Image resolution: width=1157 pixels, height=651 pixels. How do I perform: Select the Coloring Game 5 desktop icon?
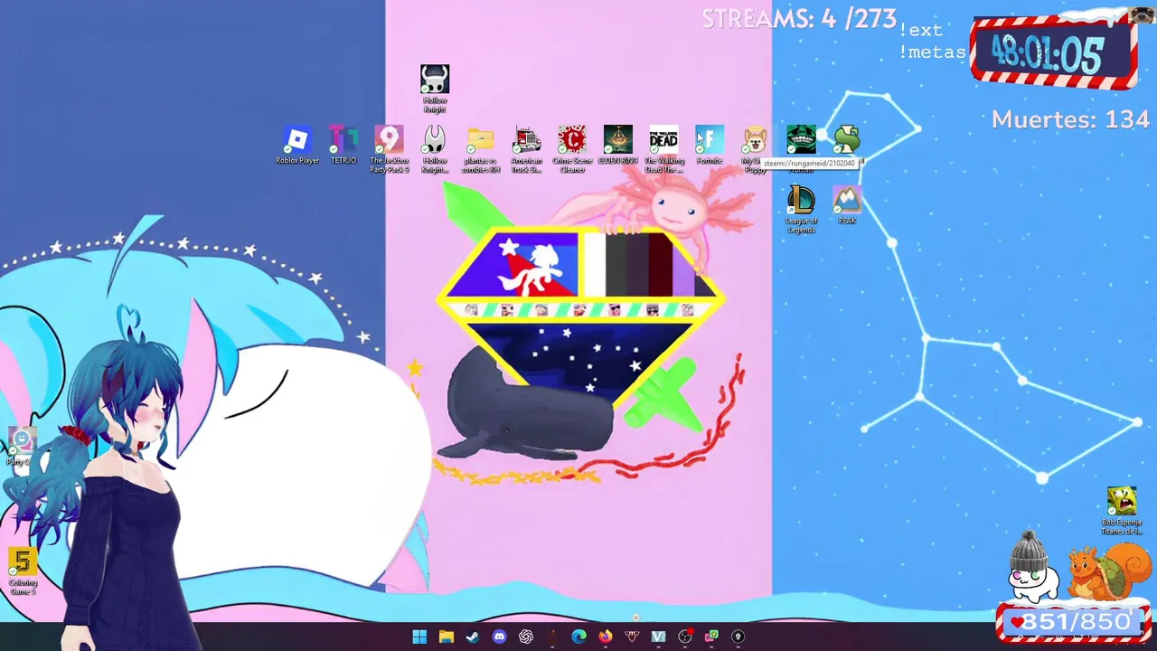(23, 571)
